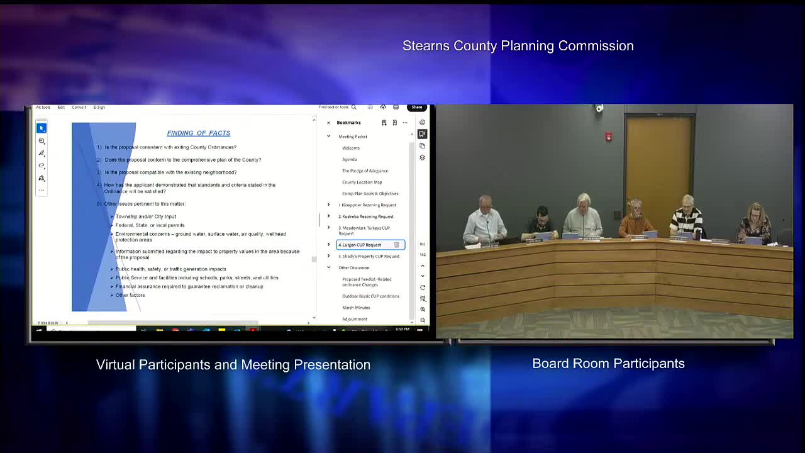Choose the add comment tool

[x=42, y=141]
